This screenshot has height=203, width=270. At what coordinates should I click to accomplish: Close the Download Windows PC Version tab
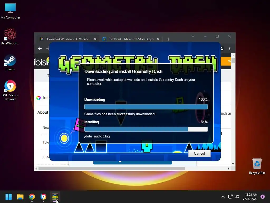click(x=95, y=39)
